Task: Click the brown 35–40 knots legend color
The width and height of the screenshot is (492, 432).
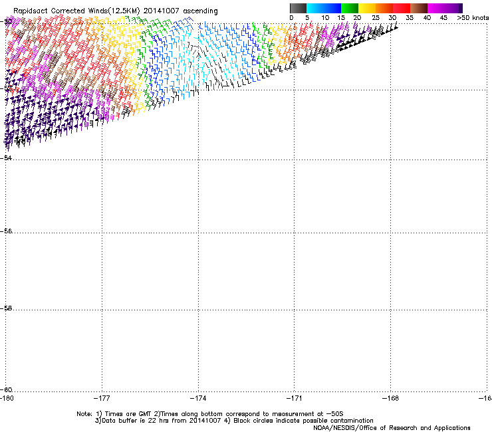Action: click(419, 8)
